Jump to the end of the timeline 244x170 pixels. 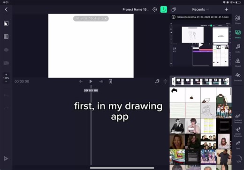click(101, 81)
